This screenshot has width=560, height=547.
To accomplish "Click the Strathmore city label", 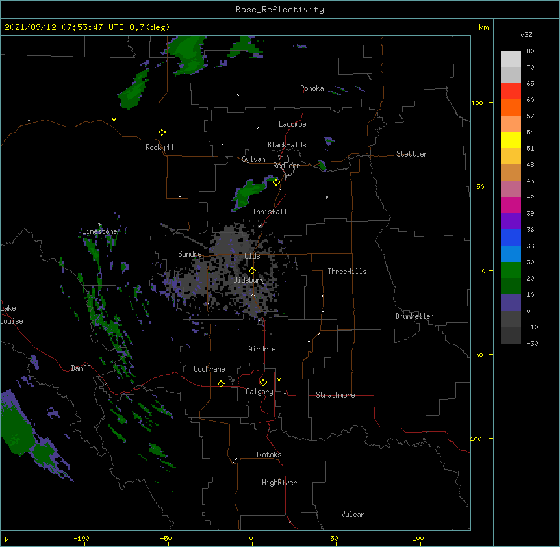I will pos(335,395).
